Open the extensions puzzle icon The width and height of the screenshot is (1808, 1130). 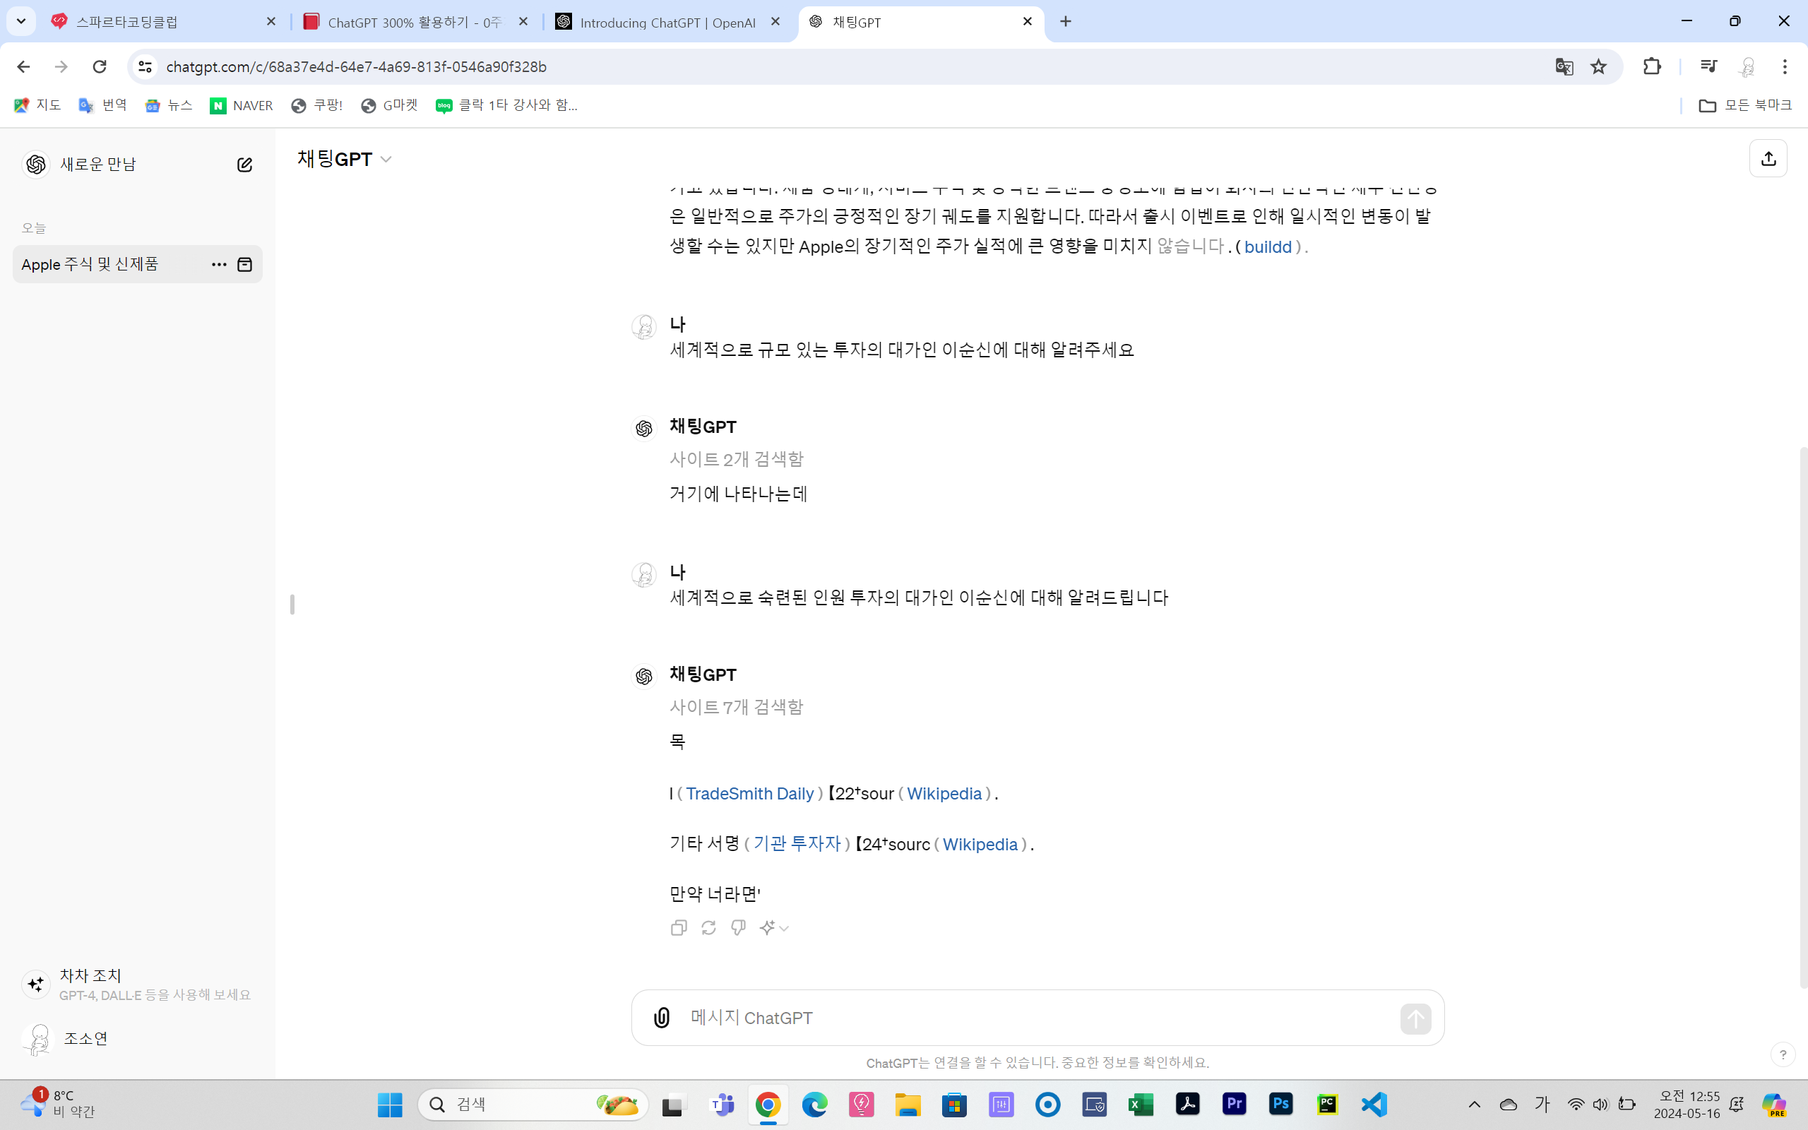[1652, 66]
